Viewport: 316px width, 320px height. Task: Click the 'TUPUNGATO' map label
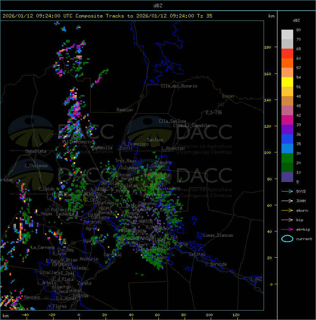(62, 264)
